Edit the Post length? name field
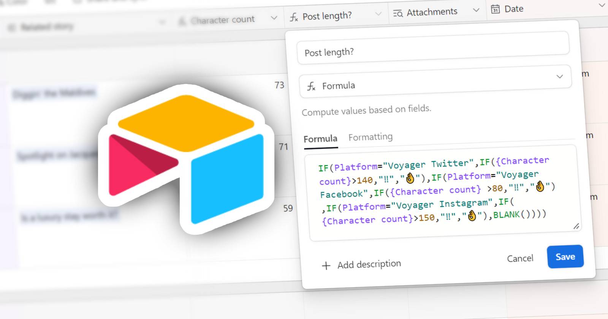Viewport: 608px width, 319px height. (433, 48)
